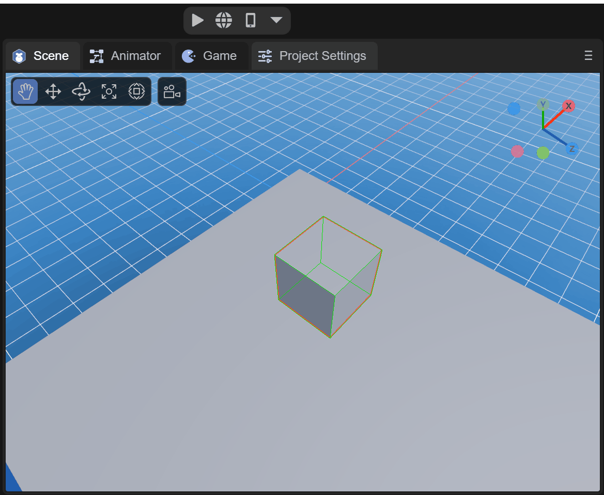604x495 pixels.
Task: Click the globe browser preview icon
Action: [224, 21]
